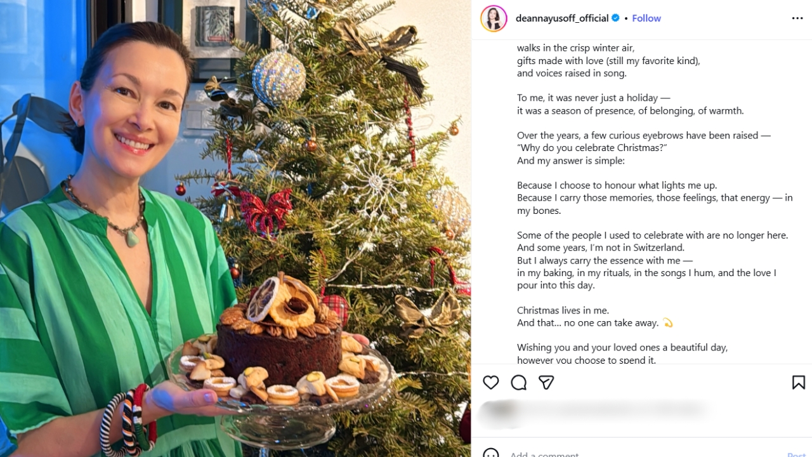The width and height of the screenshot is (812, 457).
Task: Click the 'Why do you celebrate Christmas?' caption line
Action: pos(592,148)
